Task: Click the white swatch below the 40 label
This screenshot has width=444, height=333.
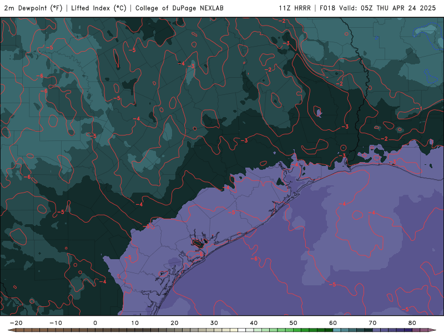Action: [x=242, y=330]
